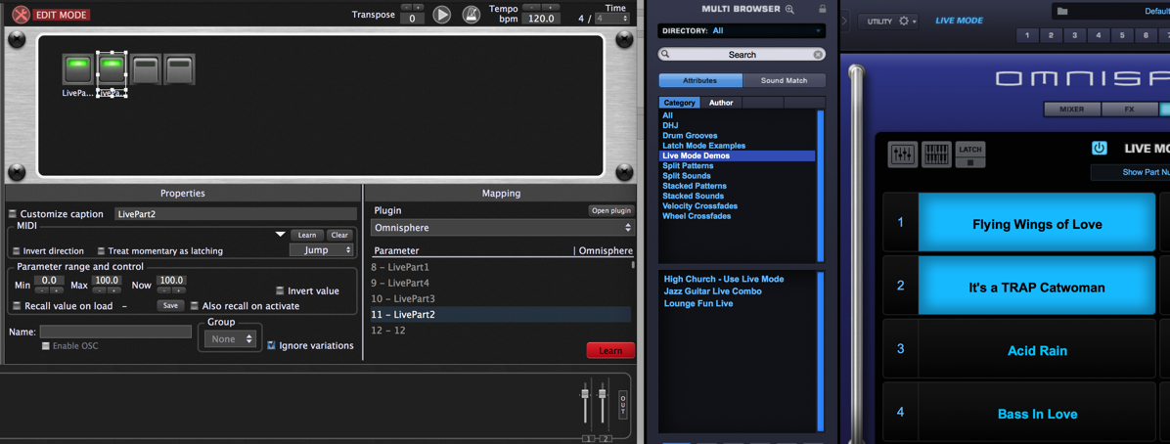Image resolution: width=1170 pixels, height=444 pixels.
Task: Click the Name input field
Action: (115, 332)
